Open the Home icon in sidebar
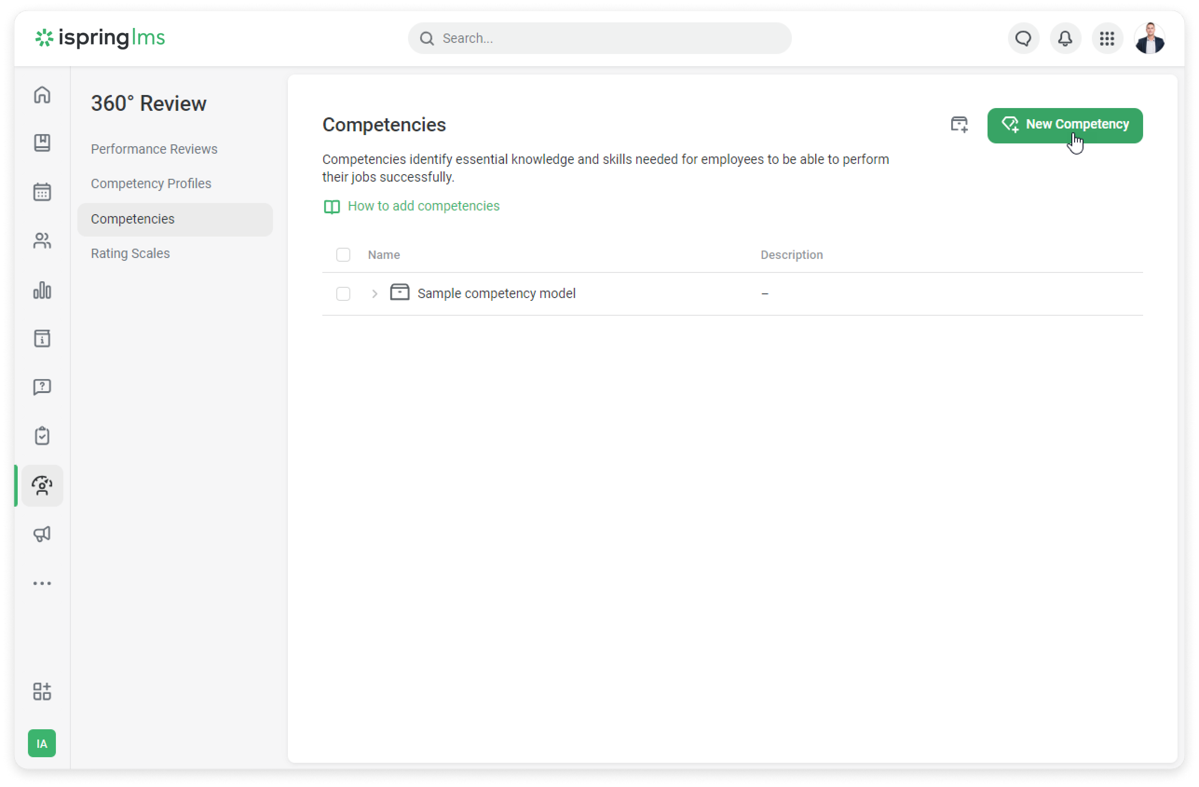This screenshot has height=787, width=1199. (x=42, y=95)
